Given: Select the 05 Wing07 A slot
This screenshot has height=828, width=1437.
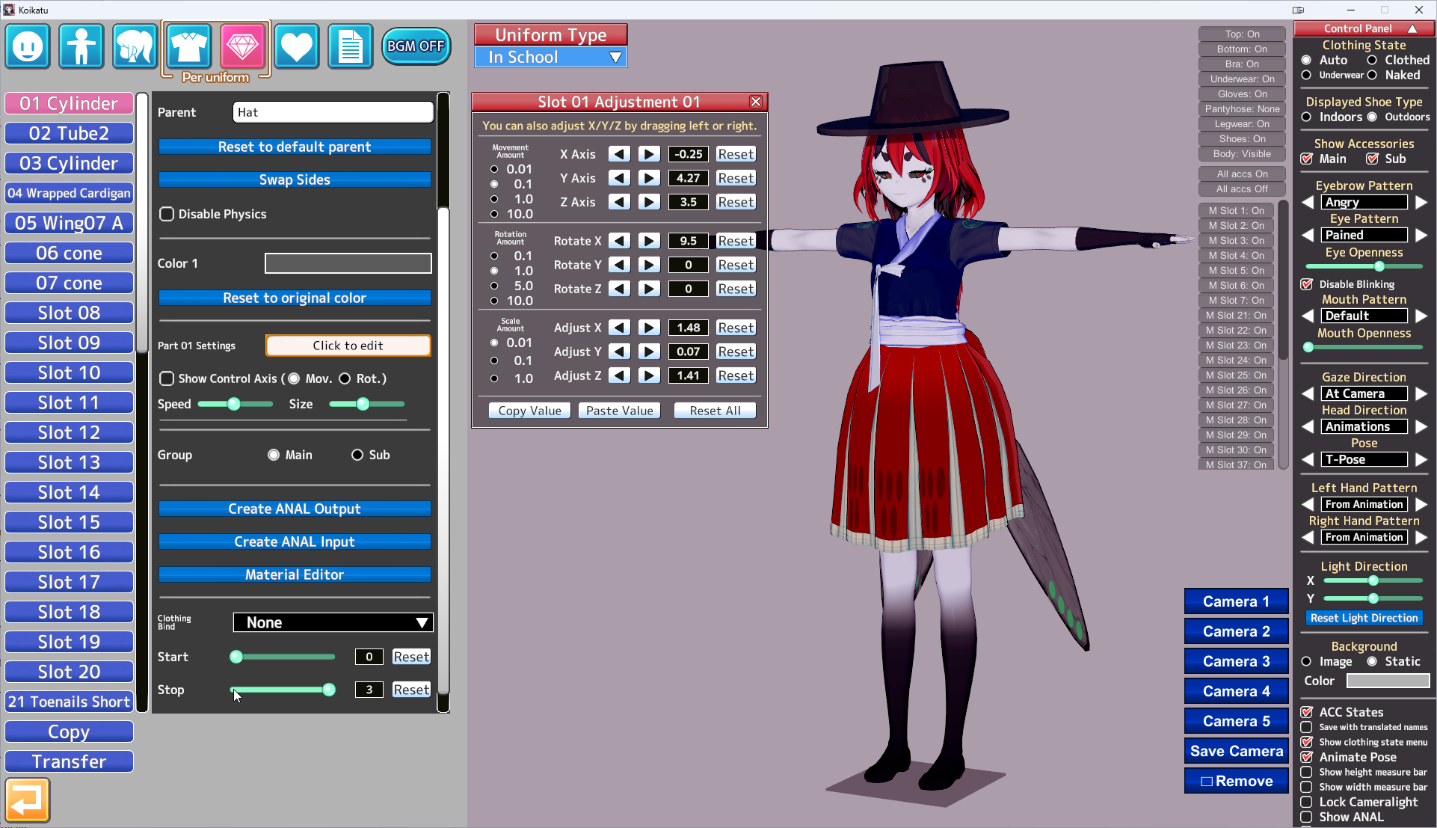Looking at the screenshot, I should [69, 223].
